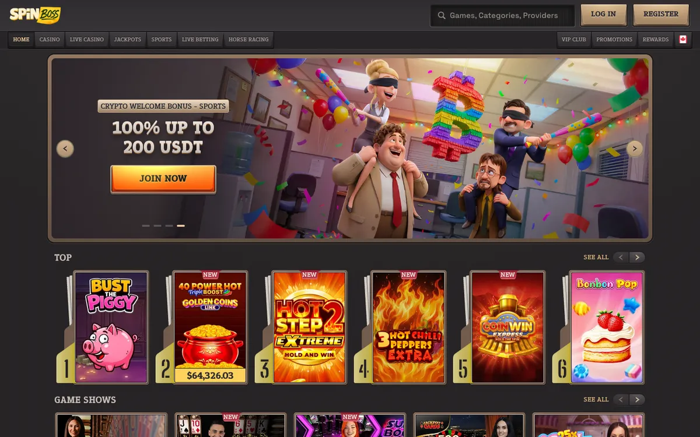Go to next banner slide arrow
The height and width of the screenshot is (437, 700).
tap(635, 149)
